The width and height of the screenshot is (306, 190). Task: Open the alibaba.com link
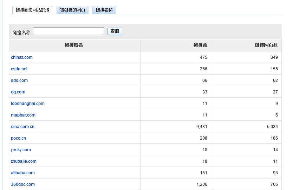click(x=23, y=173)
